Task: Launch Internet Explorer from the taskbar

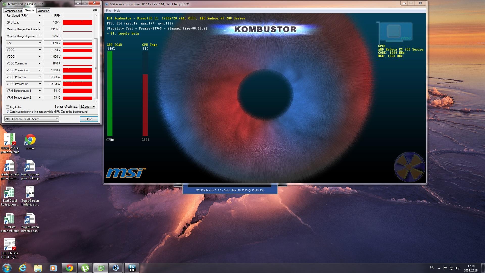Action: click(x=22, y=268)
